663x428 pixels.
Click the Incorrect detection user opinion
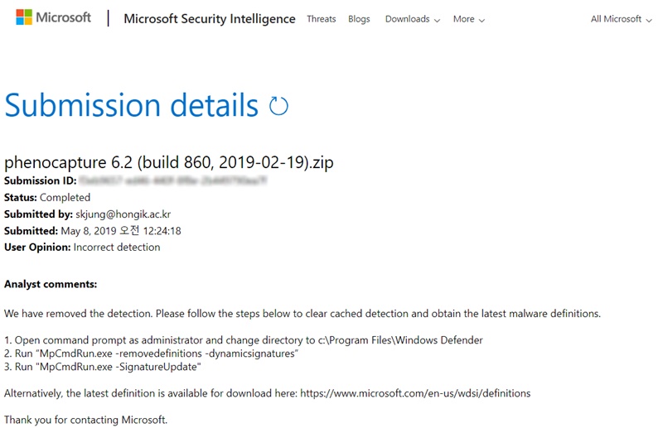[117, 248]
